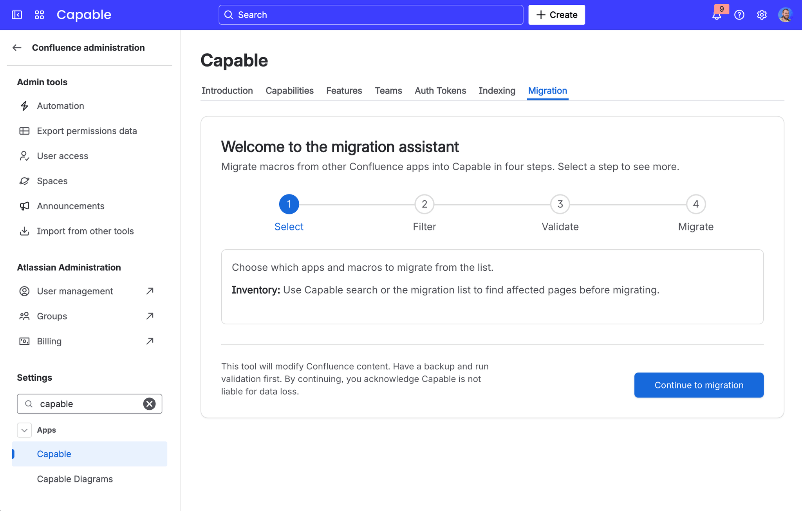The image size is (802, 511).
Task: Open the user profile avatar
Action: (x=785, y=15)
